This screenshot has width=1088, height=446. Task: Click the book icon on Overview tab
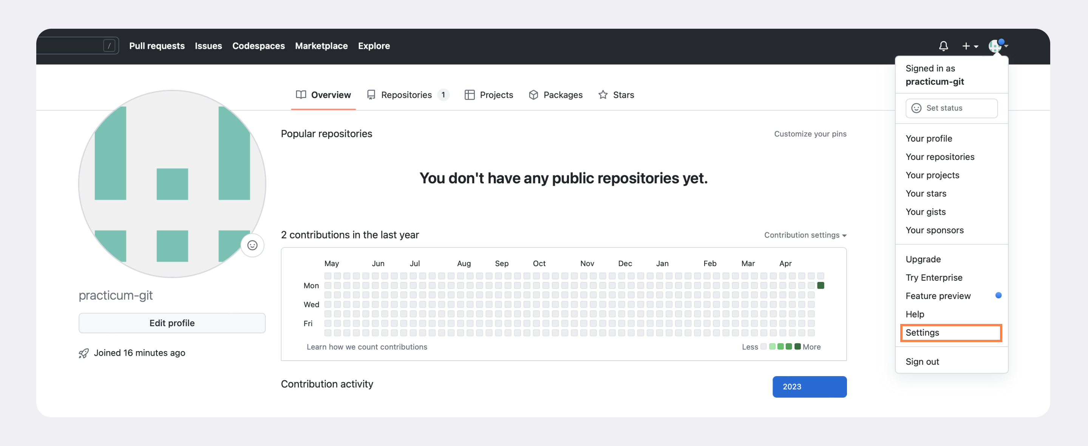click(301, 95)
